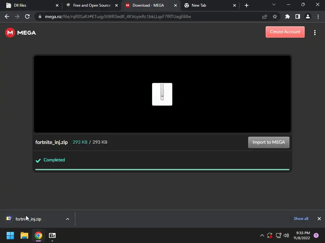The height and width of the screenshot is (243, 325).
Task: Close the downloads bar
Action: pyautogui.click(x=319, y=219)
